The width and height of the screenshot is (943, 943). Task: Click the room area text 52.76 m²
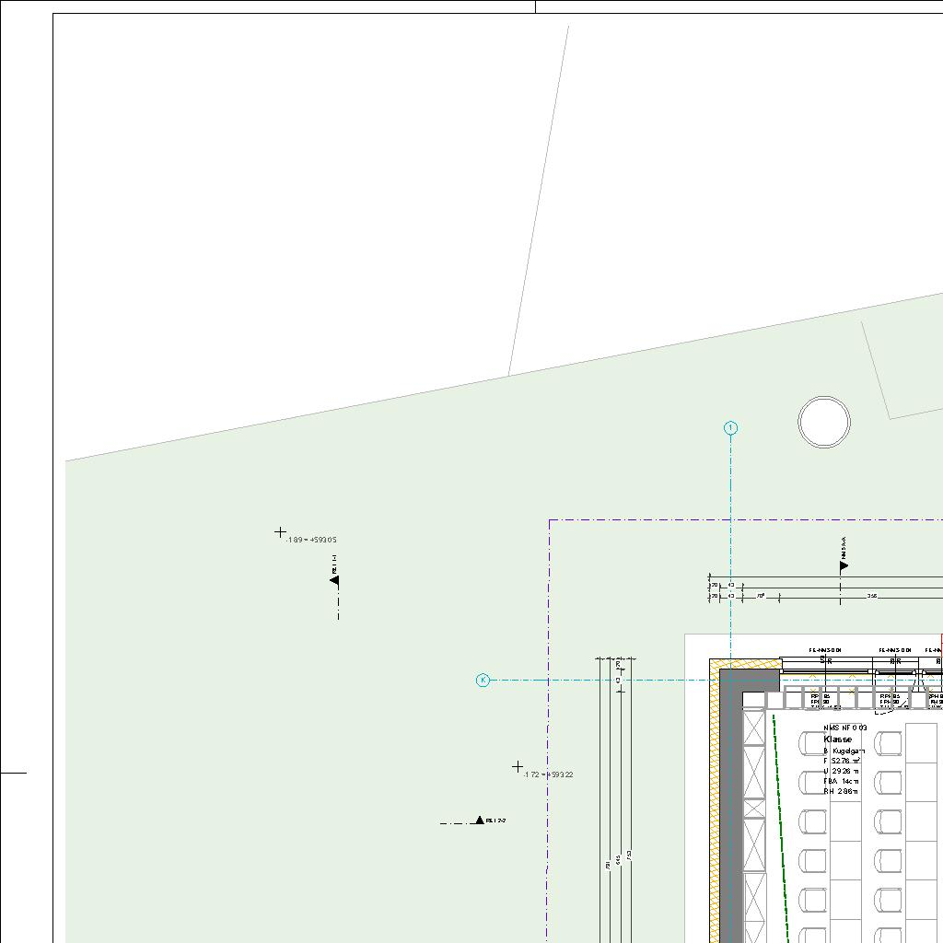pos(847,762)
